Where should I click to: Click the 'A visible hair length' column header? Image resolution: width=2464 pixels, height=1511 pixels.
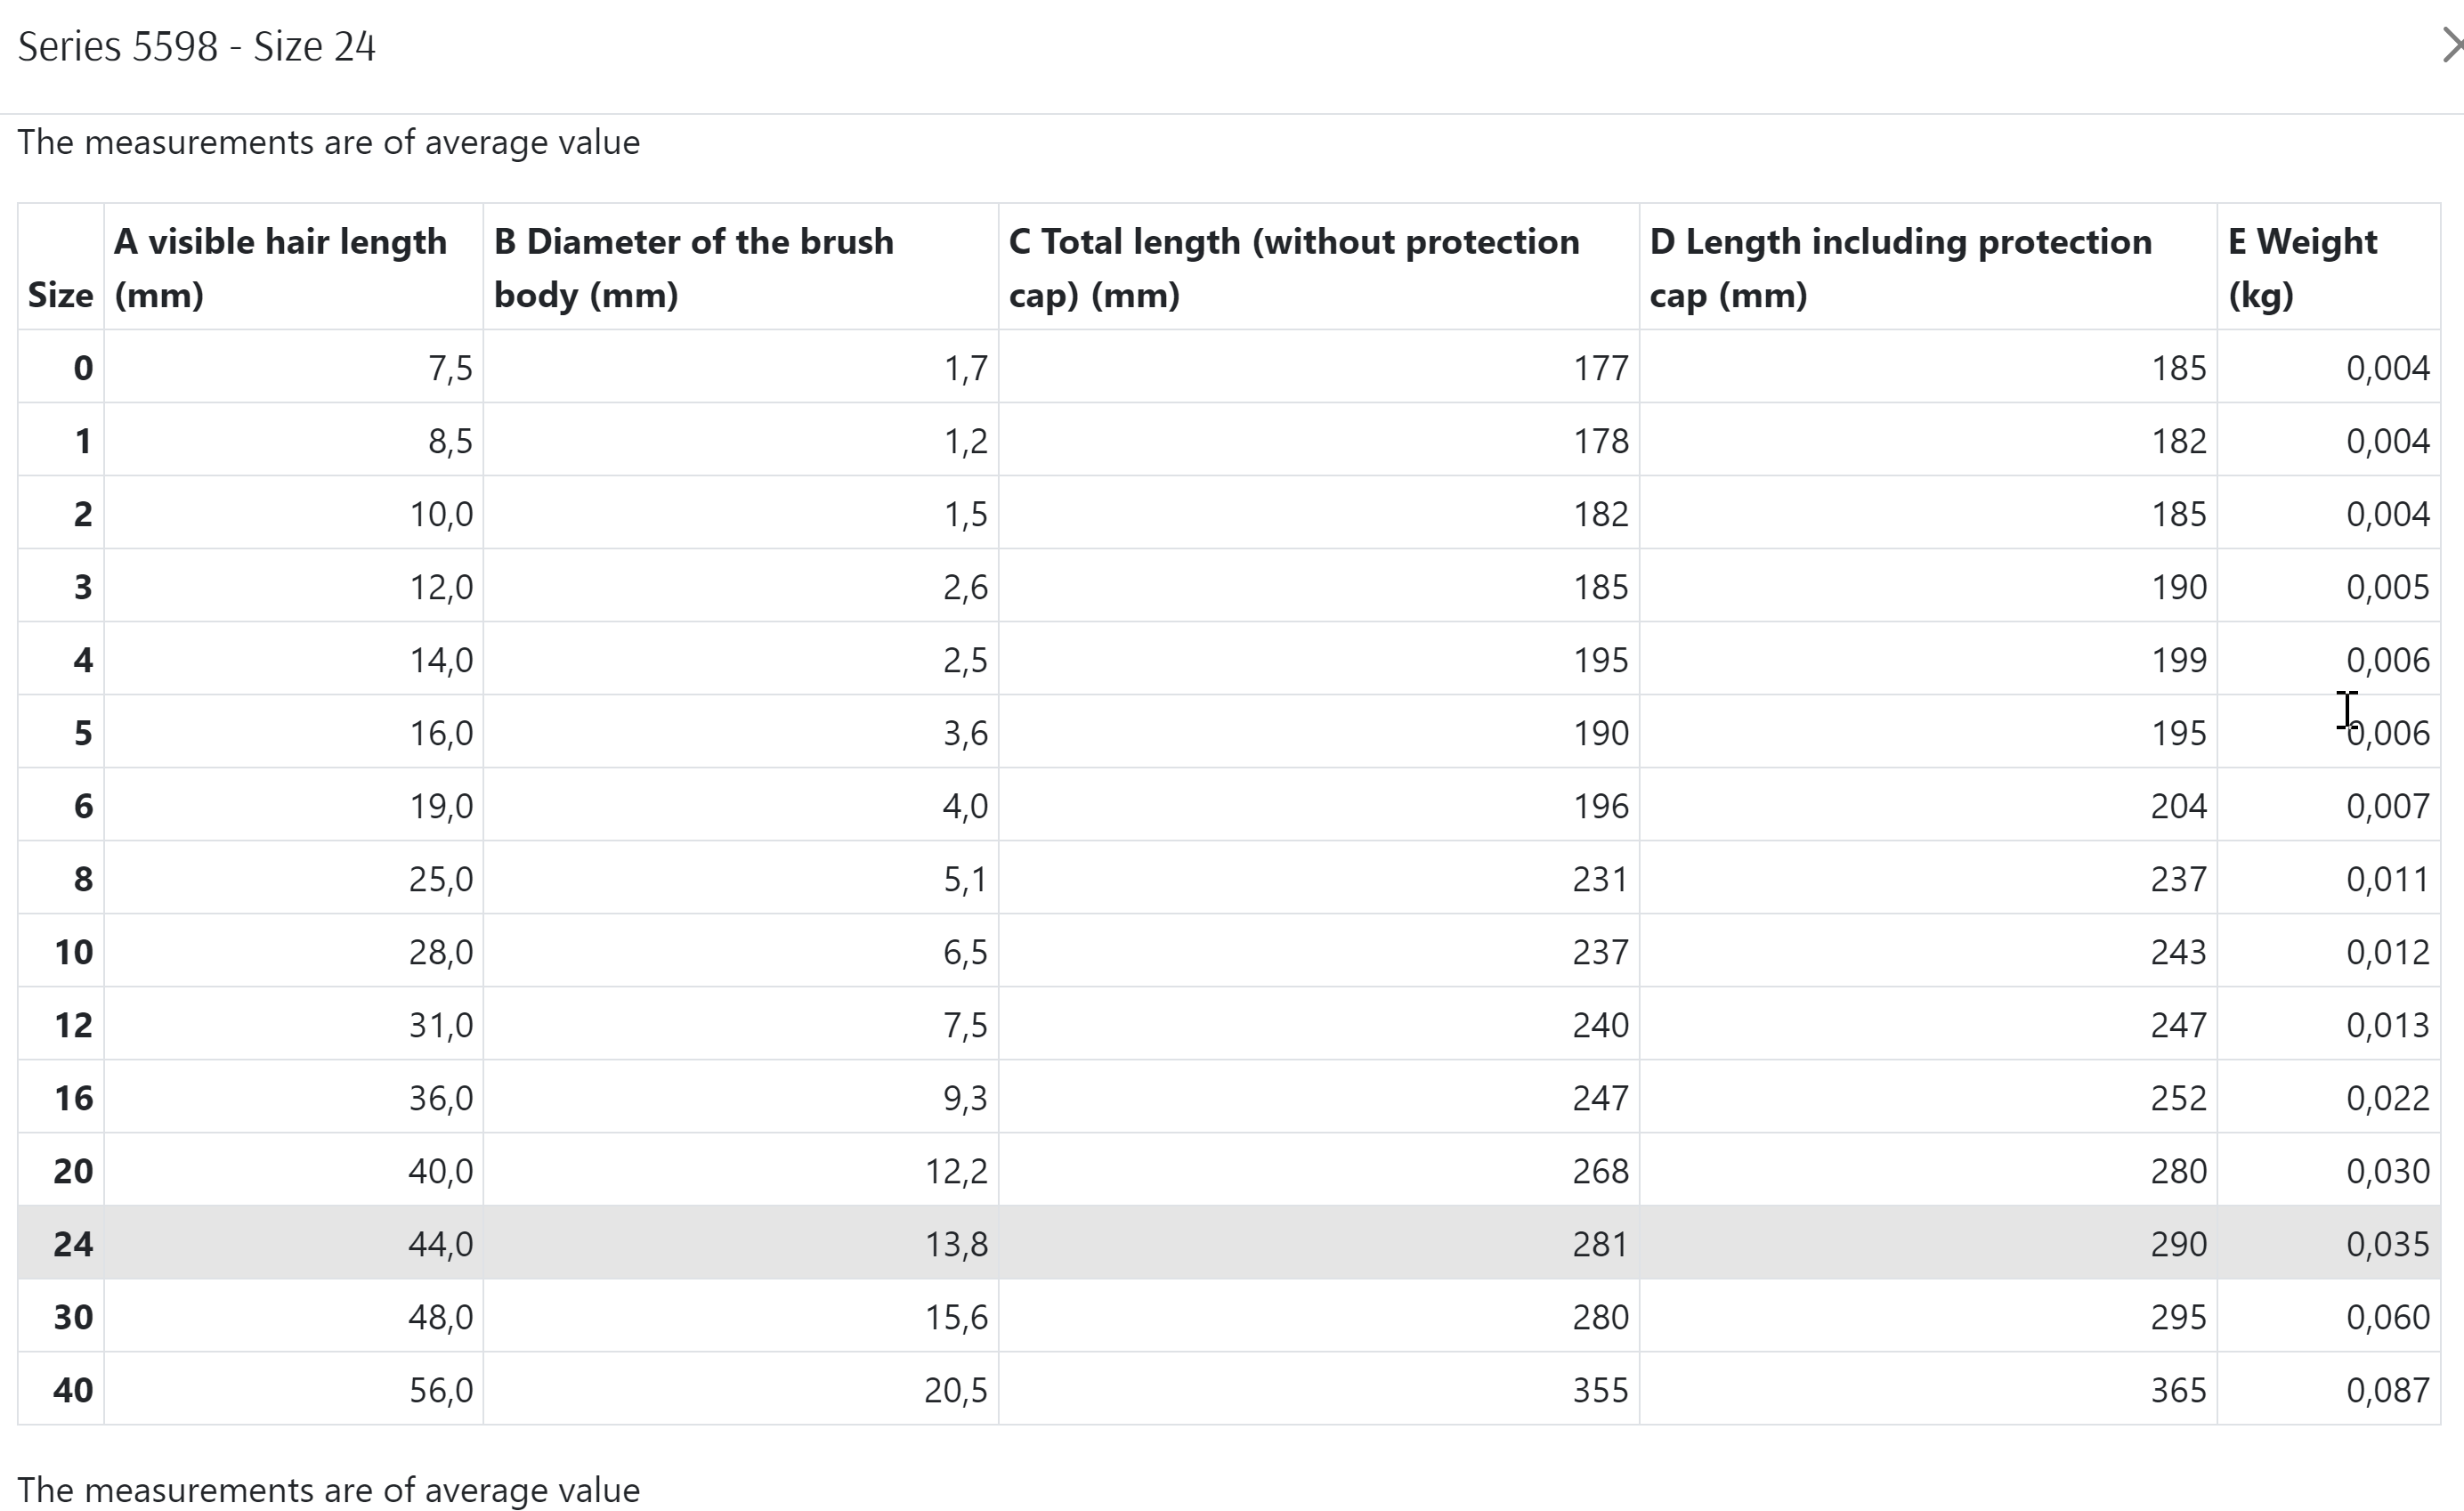[x=280, y=267]
